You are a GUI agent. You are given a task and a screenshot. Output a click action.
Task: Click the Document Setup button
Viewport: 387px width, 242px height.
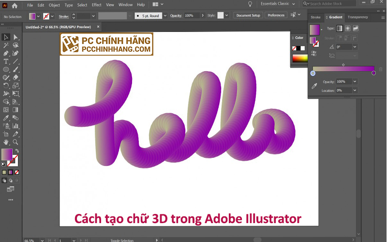[x=248, y=15]
